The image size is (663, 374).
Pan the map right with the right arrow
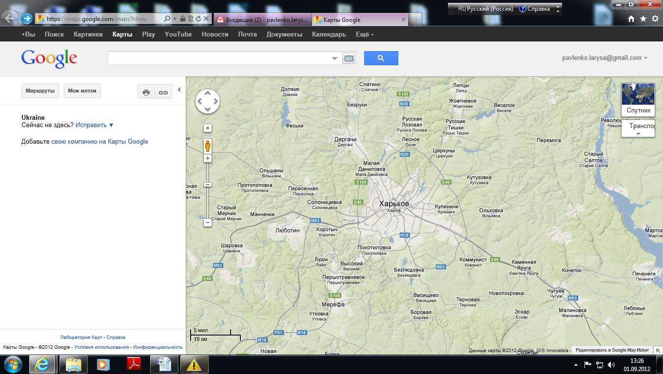tap(216, 102)
